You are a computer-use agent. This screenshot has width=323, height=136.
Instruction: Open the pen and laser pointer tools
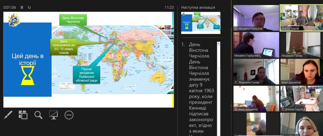[x=8, y=115]
